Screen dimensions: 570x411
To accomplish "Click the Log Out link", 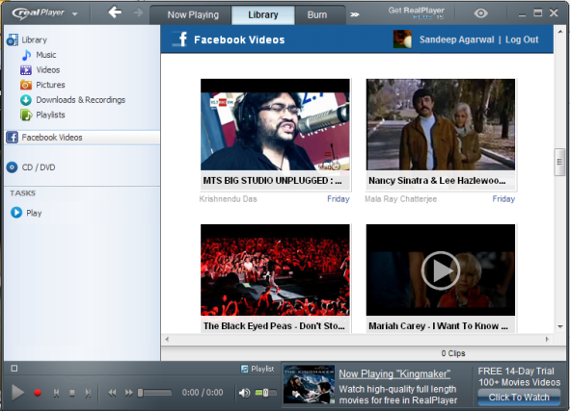I will point(522,39).
